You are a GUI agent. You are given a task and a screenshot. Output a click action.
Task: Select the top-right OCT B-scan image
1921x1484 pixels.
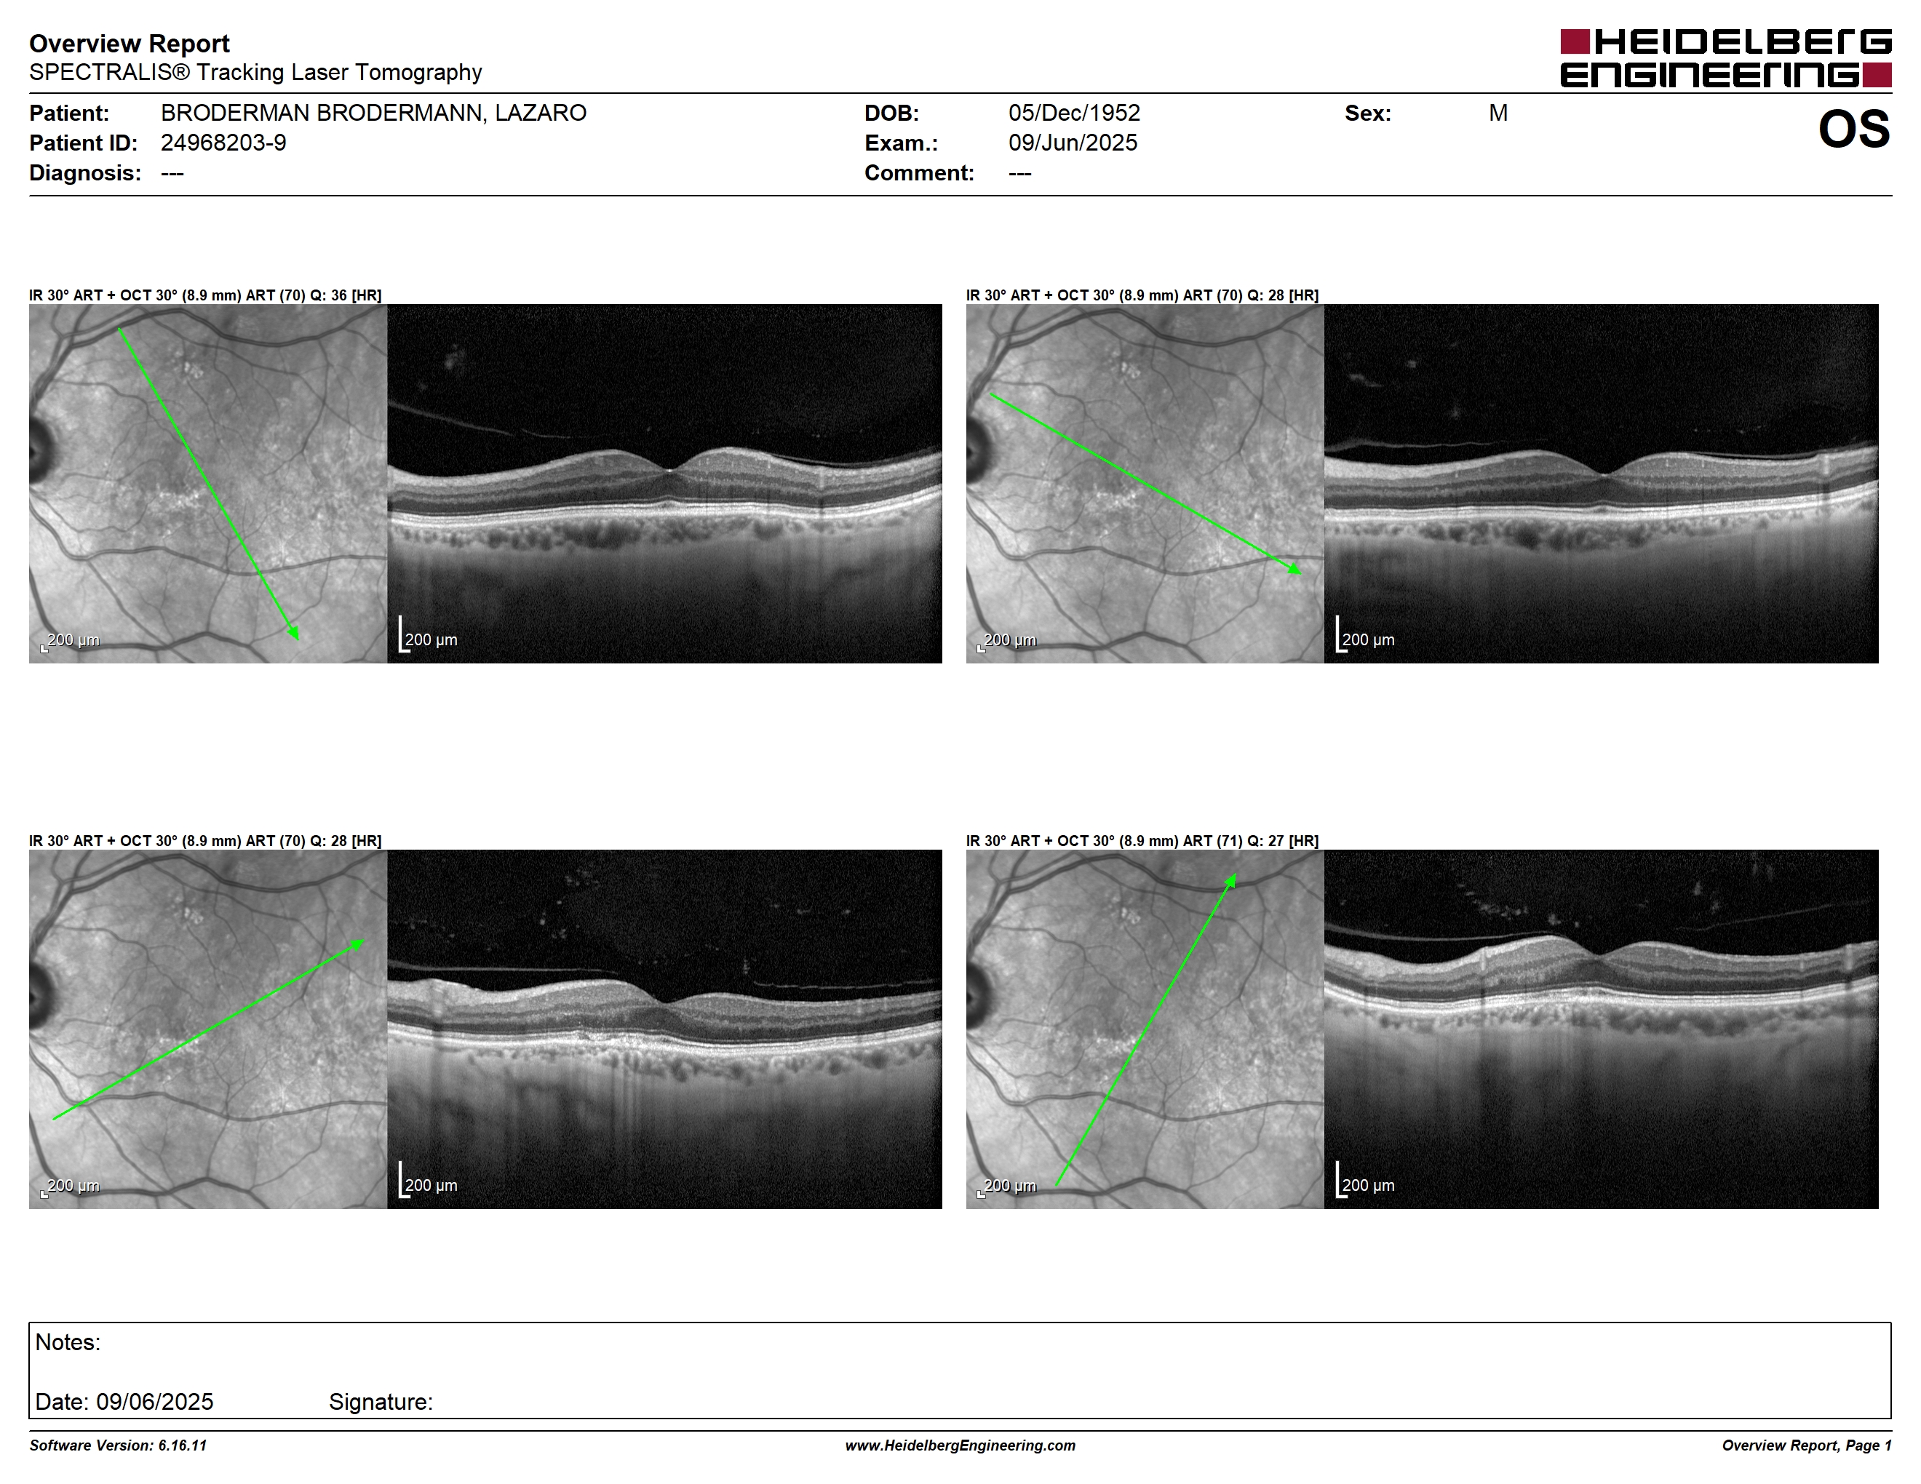(x=1601, y=484)
